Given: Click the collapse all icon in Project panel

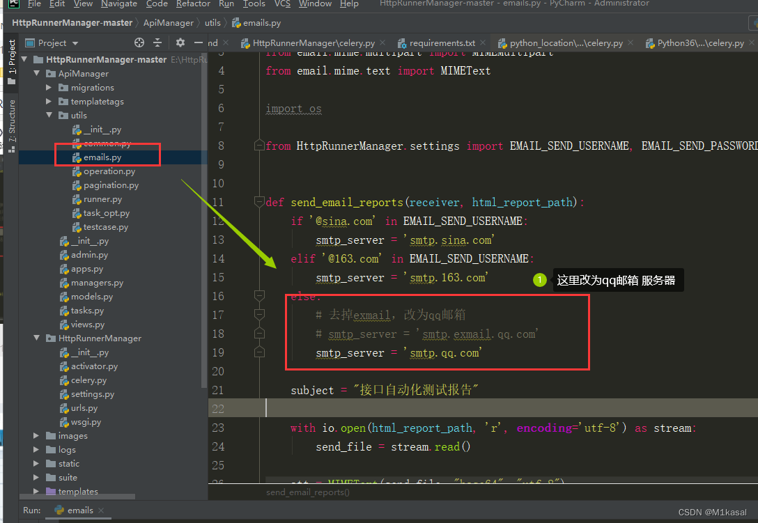Looking at the screenshot, I should tap(157, 42).
